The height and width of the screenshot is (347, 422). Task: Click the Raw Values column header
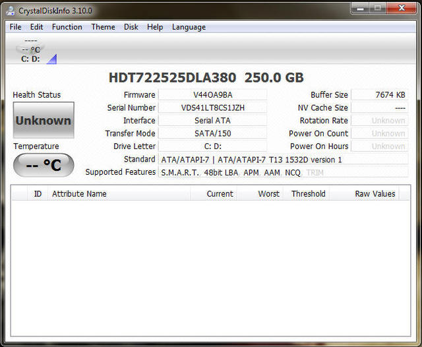click(x=365, y=194)
